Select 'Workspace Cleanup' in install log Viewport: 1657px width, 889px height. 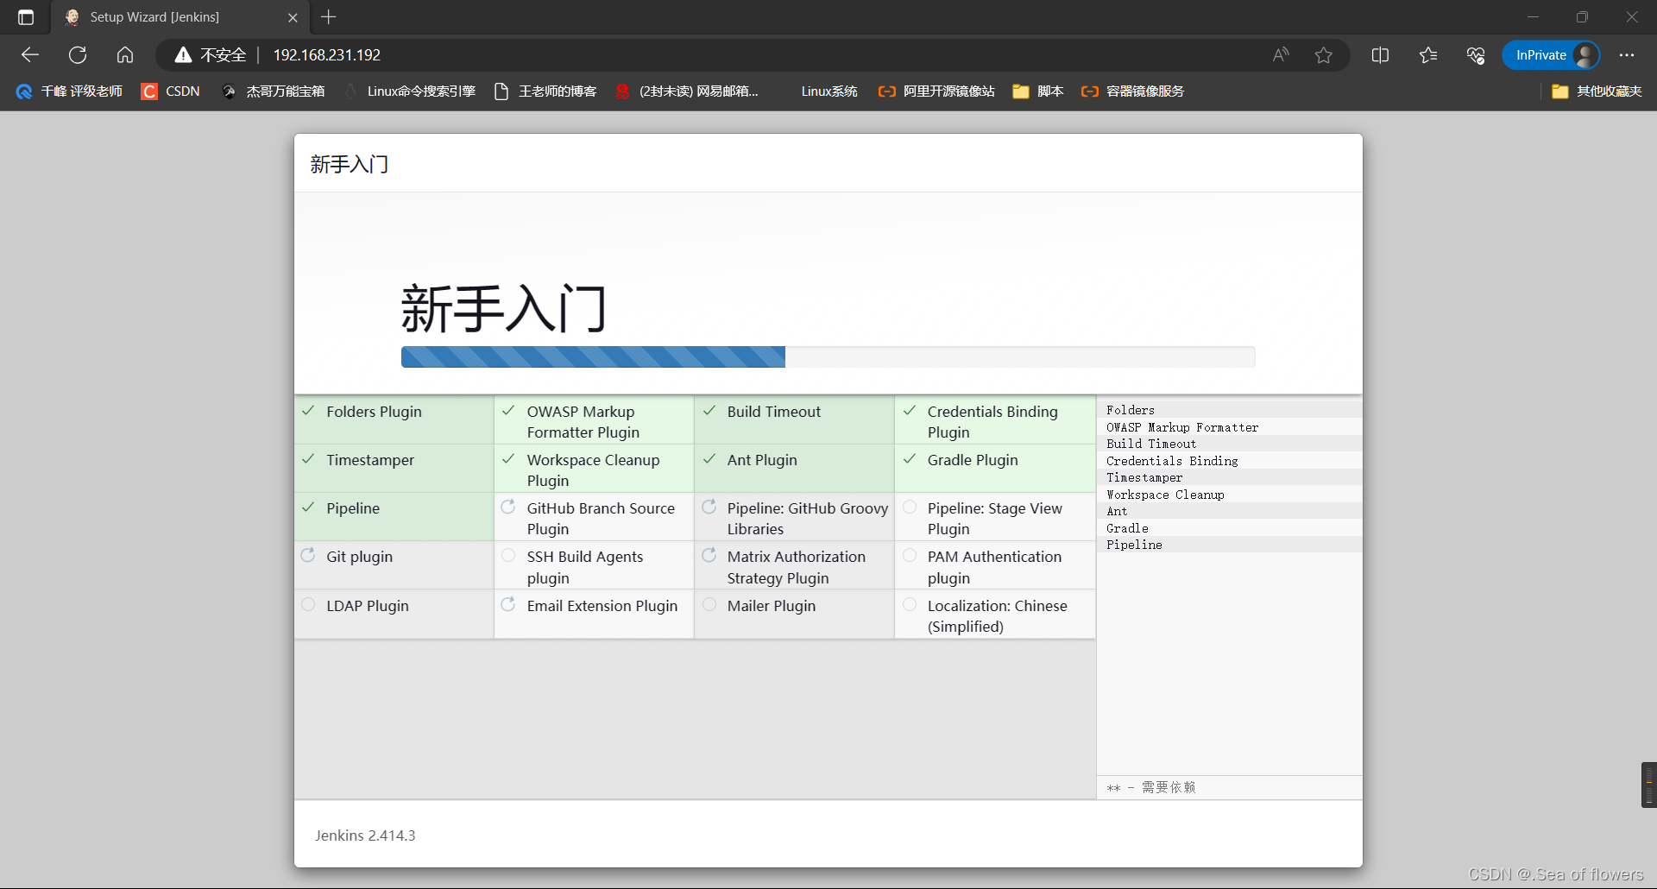[x=1165, y=495]
